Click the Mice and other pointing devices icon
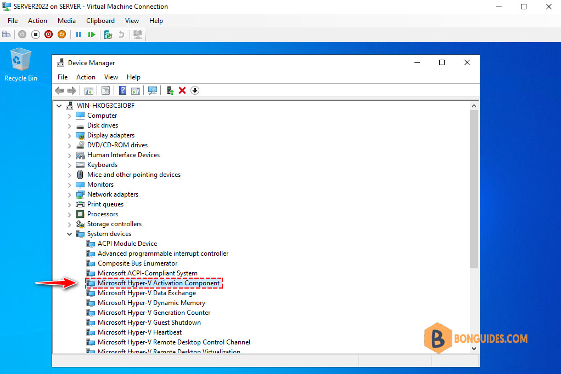Image resolution: width=561 pixels, height=374 pixels. tap(80, 175)
